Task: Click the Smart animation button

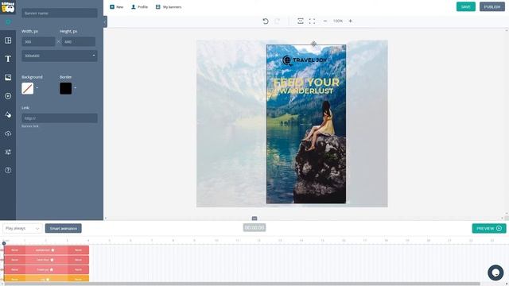Action: (x=64, y=228)
